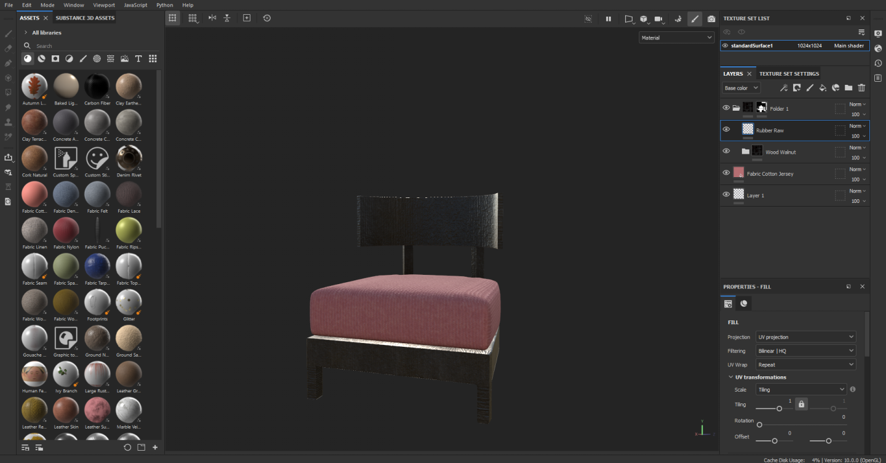Viewport: 886px width, 463px height.
Task: Open the Export textures icon in left toolbar
Action: [9, 157]
